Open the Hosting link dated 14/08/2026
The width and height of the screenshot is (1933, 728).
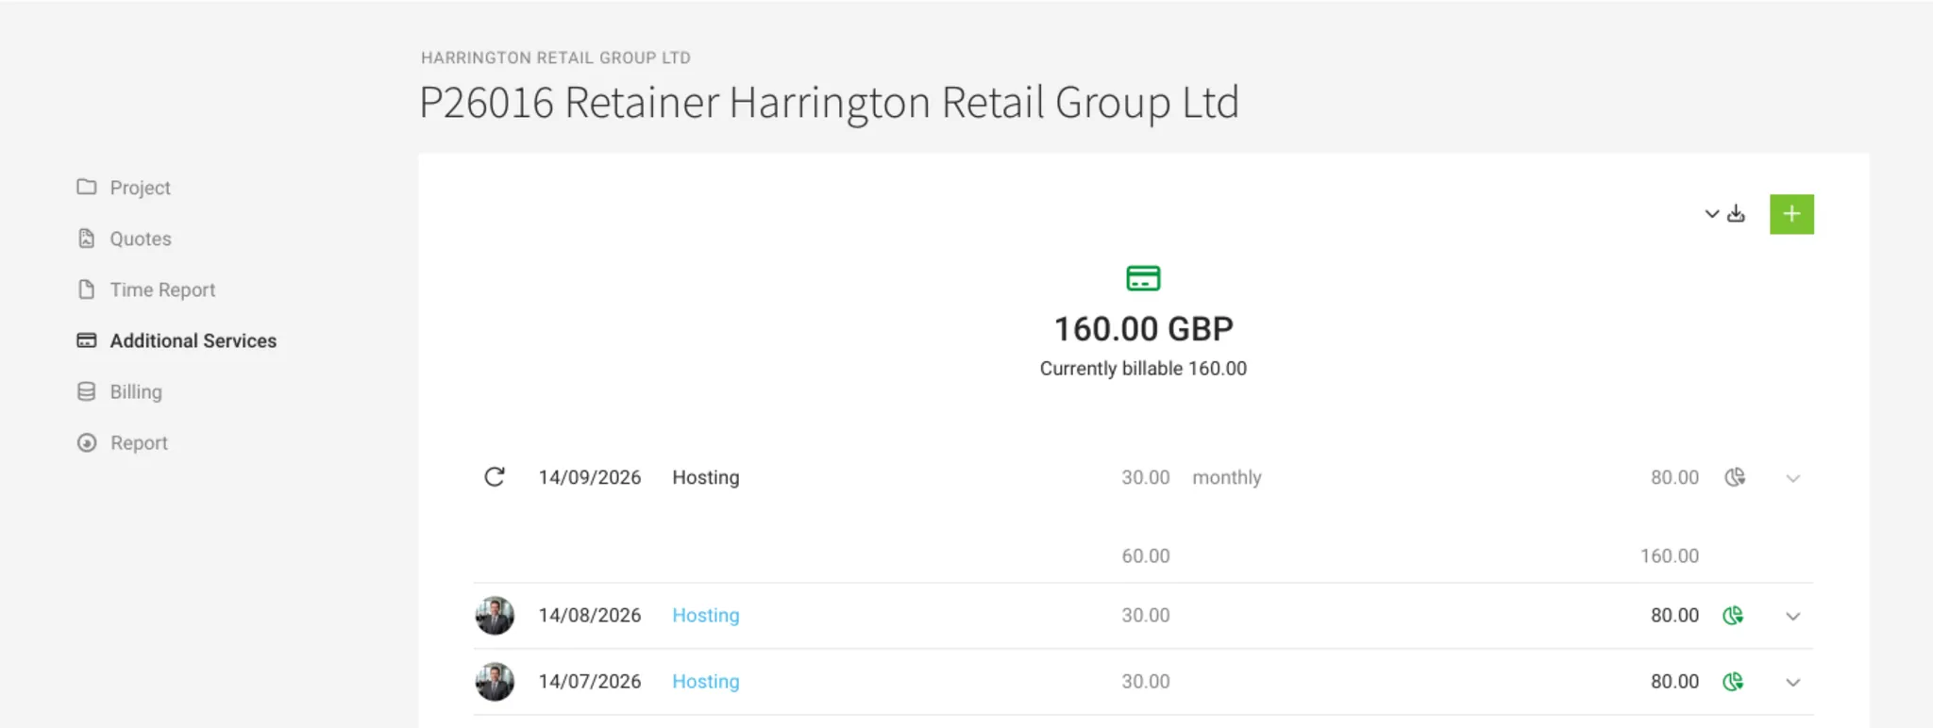[x=706, y=615]
